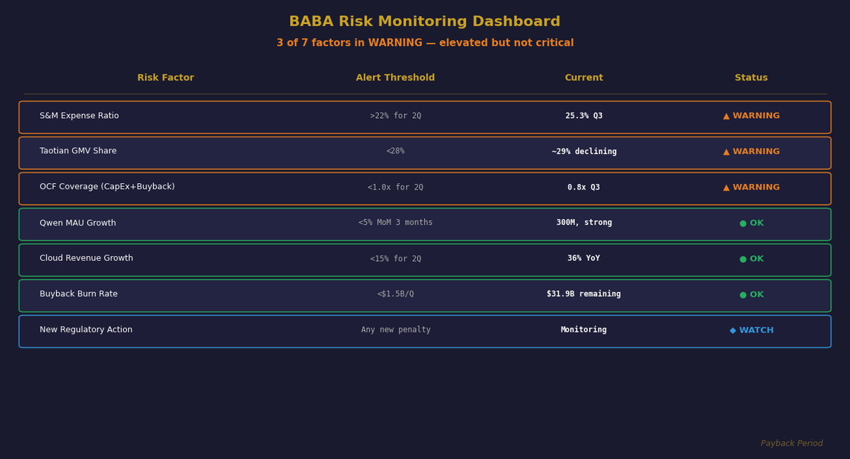
Task: Click the '<1.0x for 2Q' threshold
Action: point(395,187)
